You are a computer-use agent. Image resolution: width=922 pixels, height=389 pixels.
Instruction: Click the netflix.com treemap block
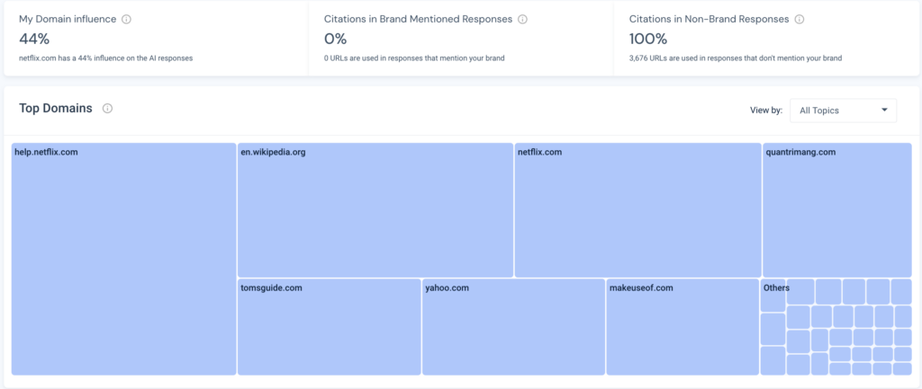[x=637, y=210]
